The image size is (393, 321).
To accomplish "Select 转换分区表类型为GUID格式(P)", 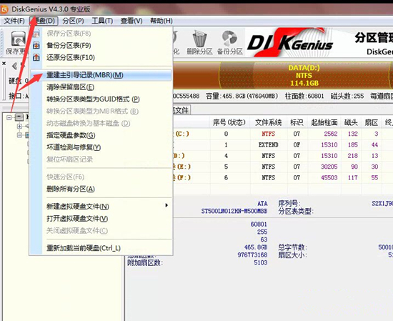I will tap(101, 99).
